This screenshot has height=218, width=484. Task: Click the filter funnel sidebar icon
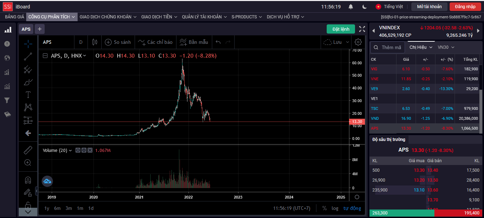pyautogui.click(x=7, y=100)
